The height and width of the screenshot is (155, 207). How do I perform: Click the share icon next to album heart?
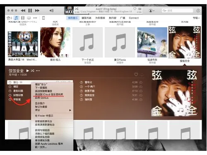pyautogui.click(x=142, y=75)
